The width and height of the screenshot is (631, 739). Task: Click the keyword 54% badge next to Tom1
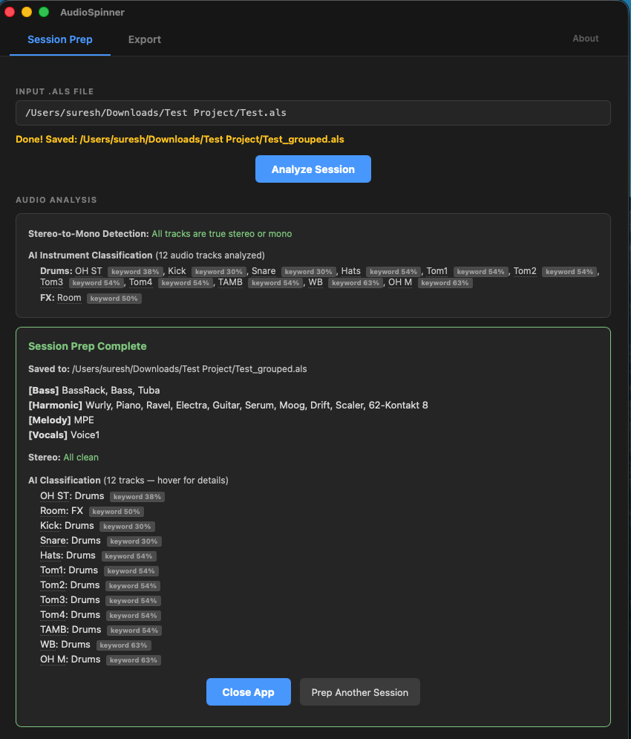(x=131, y=570)
